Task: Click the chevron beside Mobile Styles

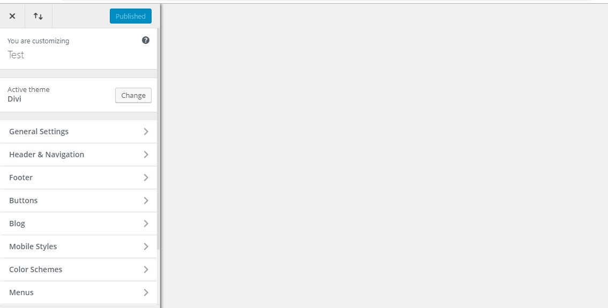Action: (x=146, y=247)
